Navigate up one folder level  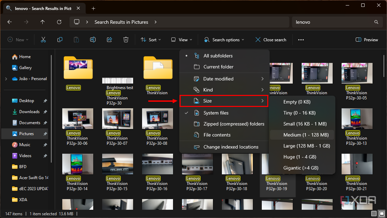[42, 22]
